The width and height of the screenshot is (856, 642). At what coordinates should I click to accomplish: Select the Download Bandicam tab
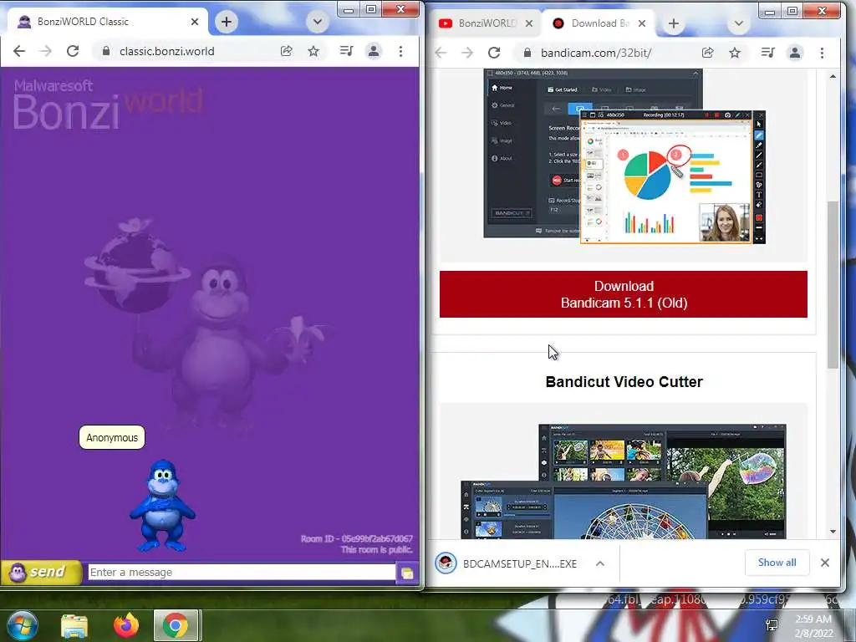click(x=599, y=23)
